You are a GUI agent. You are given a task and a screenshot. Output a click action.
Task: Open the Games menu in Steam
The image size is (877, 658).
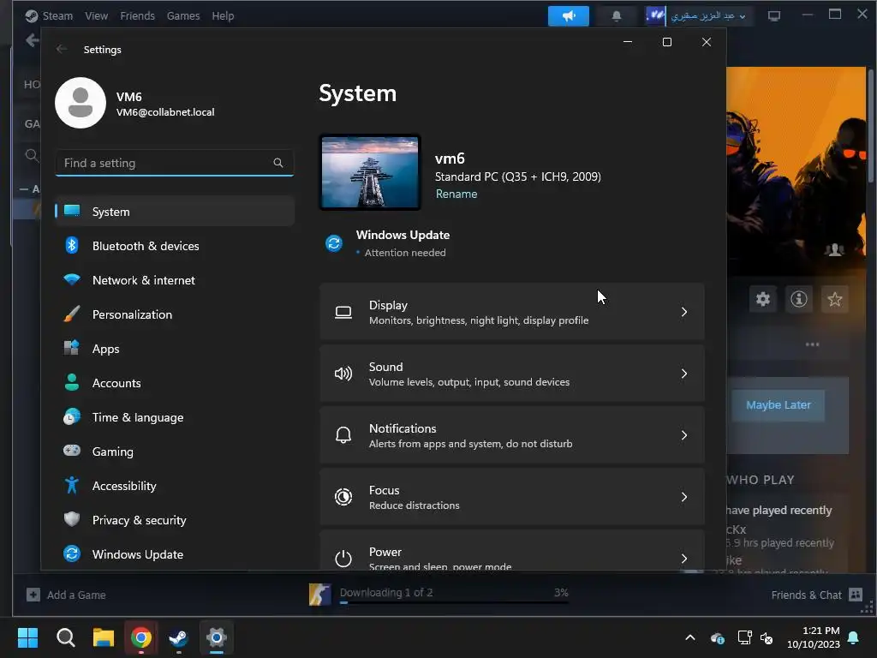tap(183, 15)
